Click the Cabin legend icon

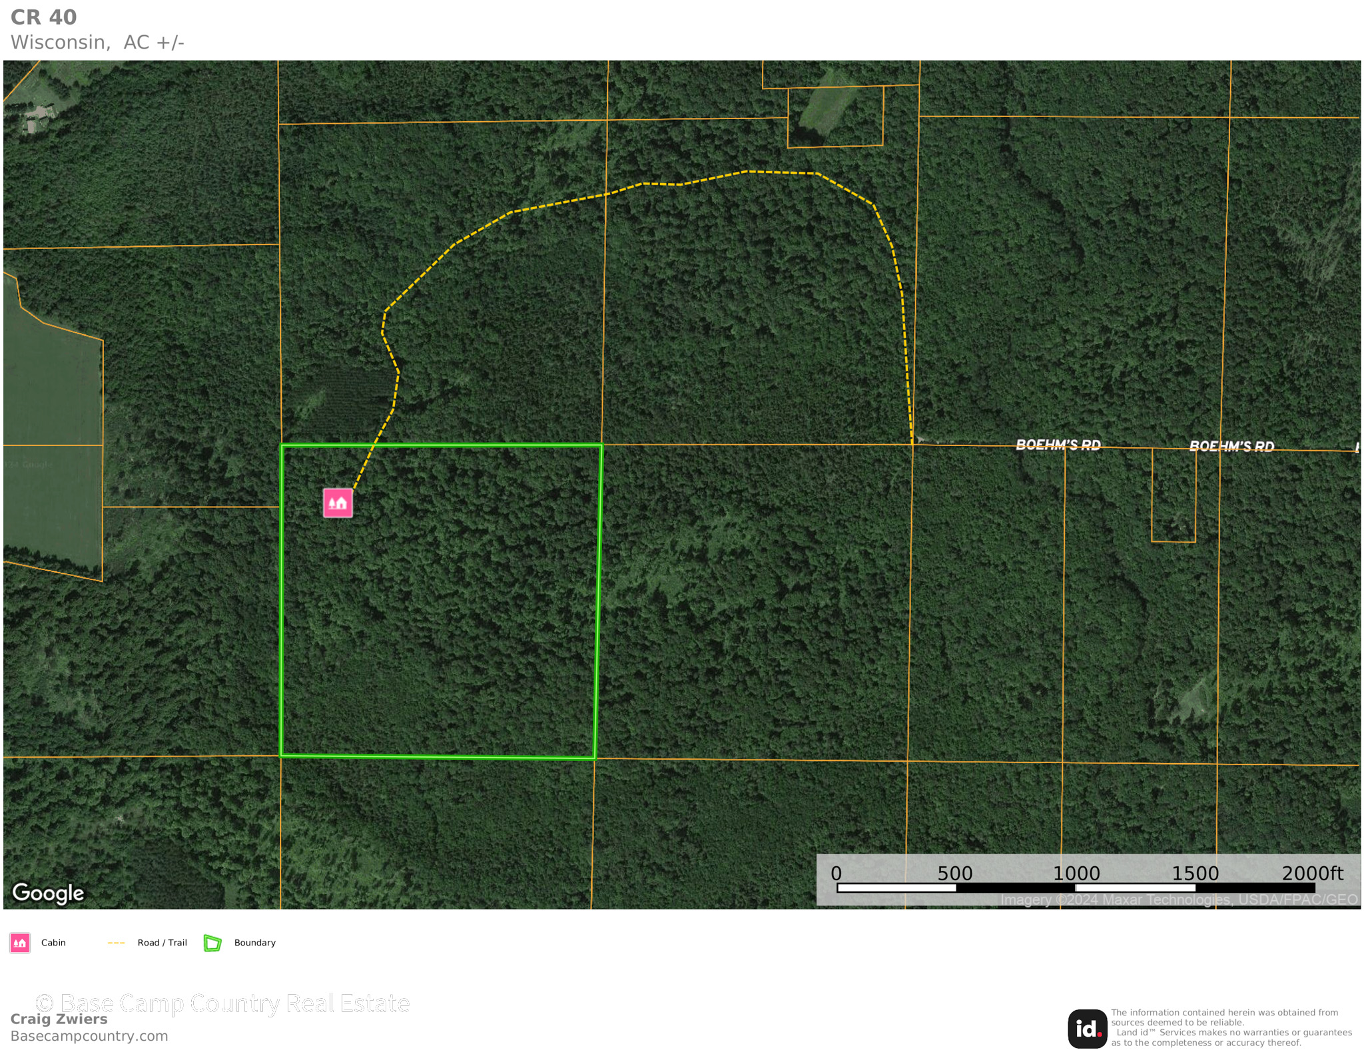pos(20,943)
